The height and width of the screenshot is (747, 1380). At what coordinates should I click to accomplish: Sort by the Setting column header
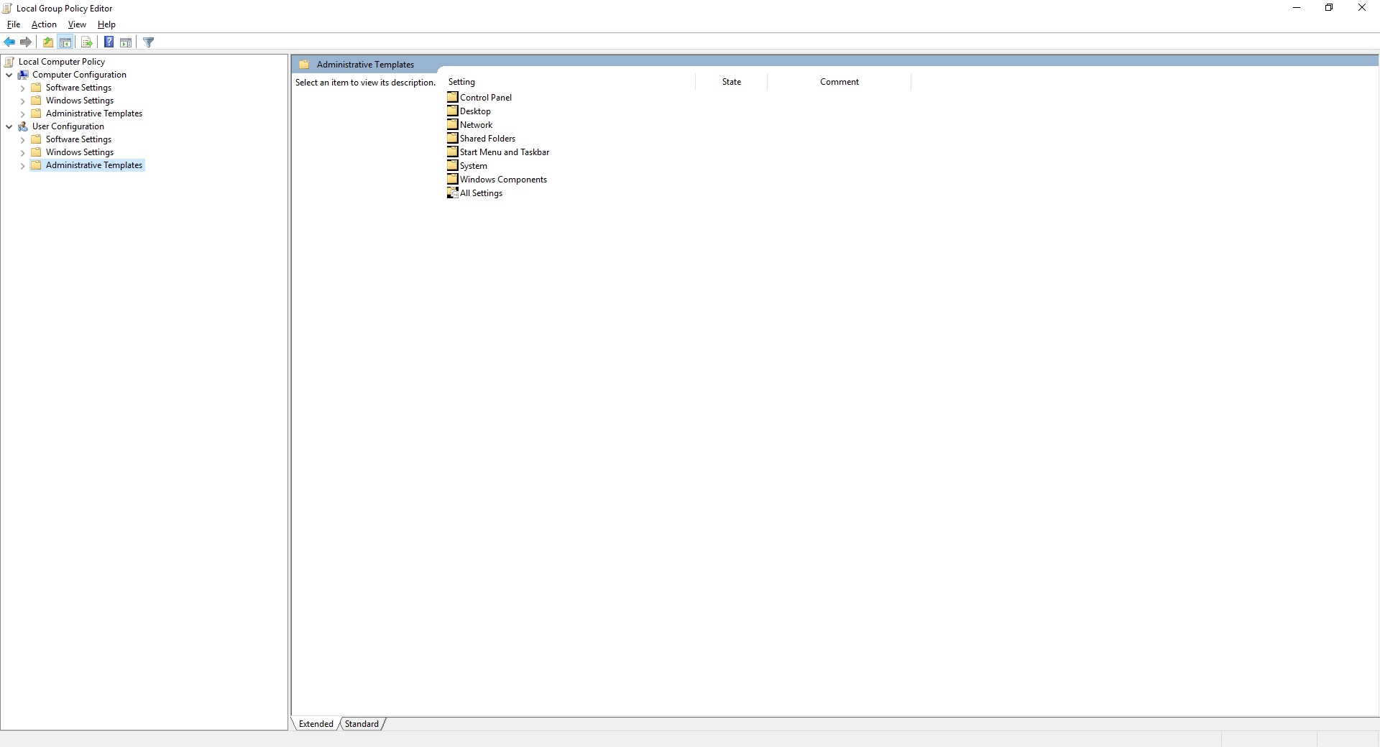(571, 82)
